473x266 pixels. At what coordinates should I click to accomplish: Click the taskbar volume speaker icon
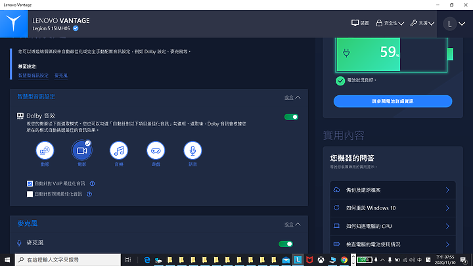pyautogui.click(x=412, y=259)
